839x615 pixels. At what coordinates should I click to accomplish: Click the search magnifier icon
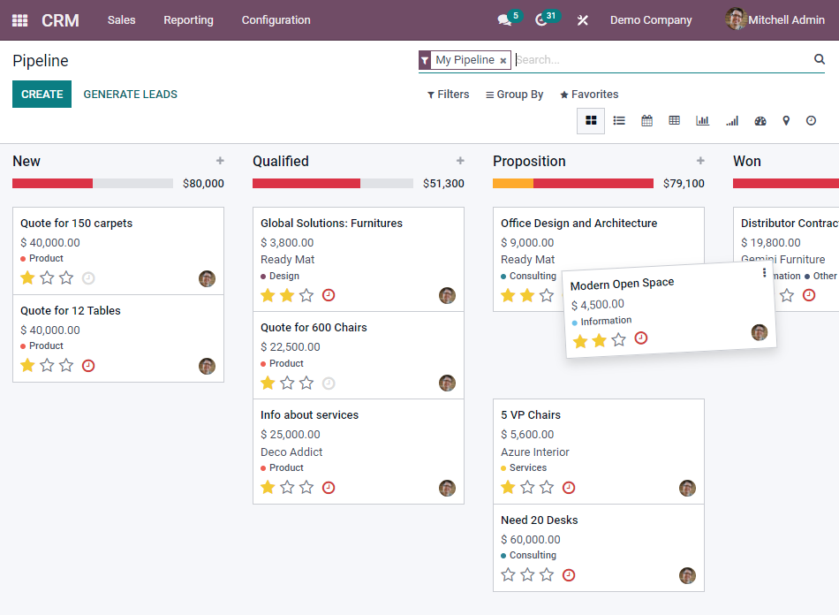click(x=820, y=59)
